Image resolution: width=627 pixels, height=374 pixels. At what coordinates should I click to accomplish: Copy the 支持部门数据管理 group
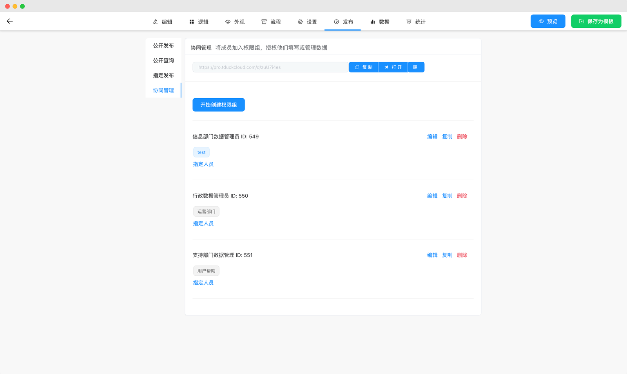tap(447, 255)
